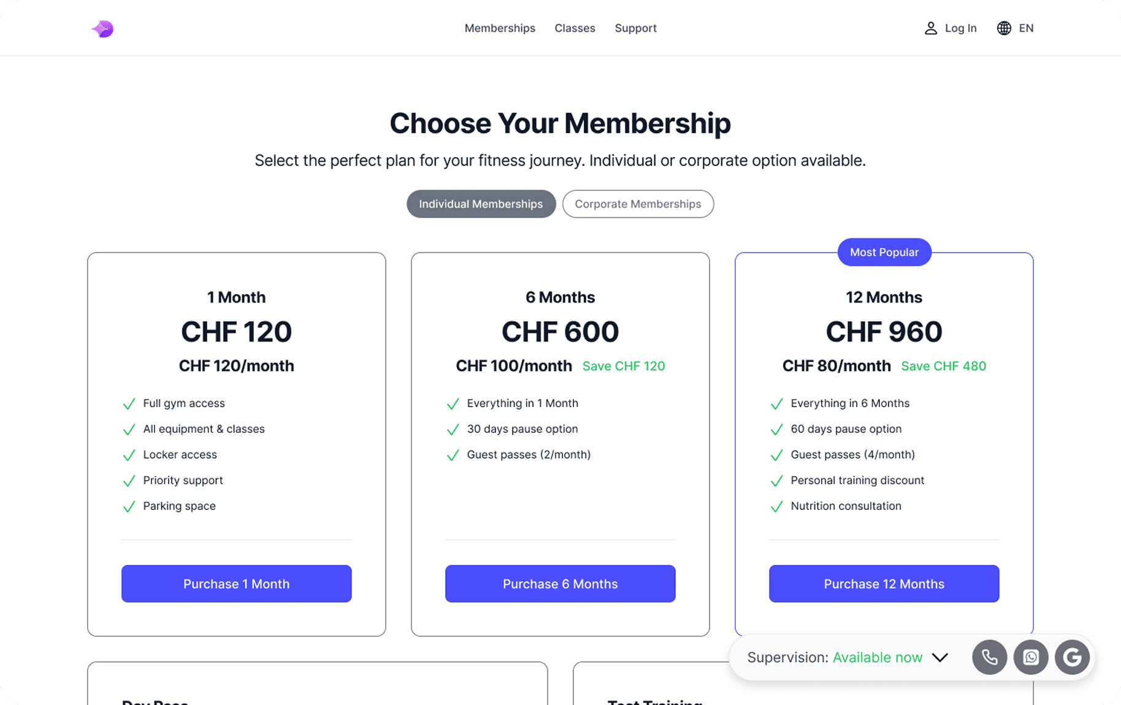The width and height of the screenshot is (1121, 705).
Task: Open the WhatsApp chat icon
Action: click(1031, 657)
